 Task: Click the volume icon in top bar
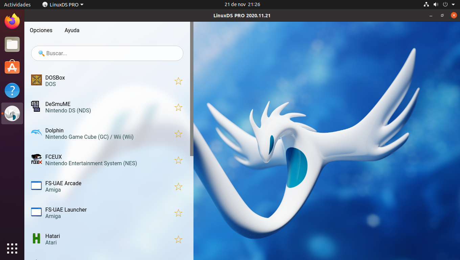[x=436, y=4]
